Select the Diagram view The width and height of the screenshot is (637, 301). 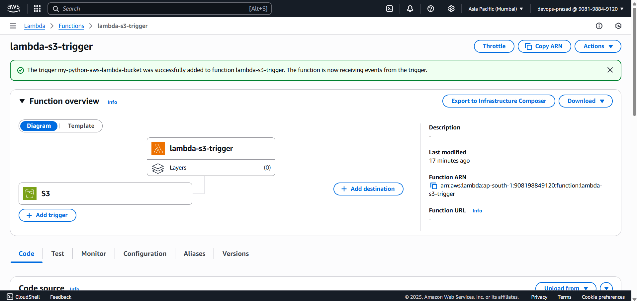[39, 126]
